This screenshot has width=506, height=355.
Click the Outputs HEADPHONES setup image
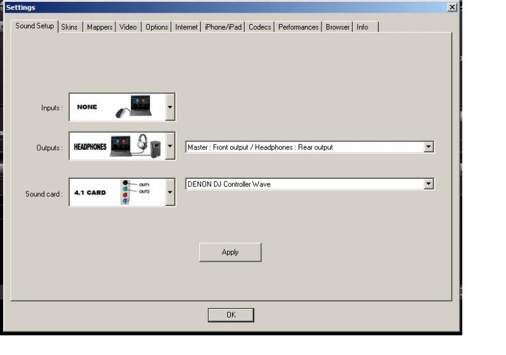117,146
